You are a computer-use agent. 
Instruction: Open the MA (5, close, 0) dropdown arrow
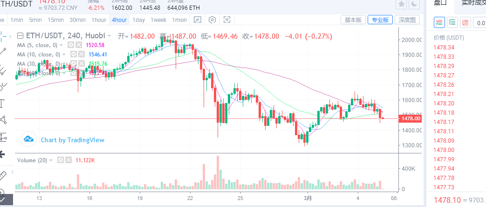point(61,45)
